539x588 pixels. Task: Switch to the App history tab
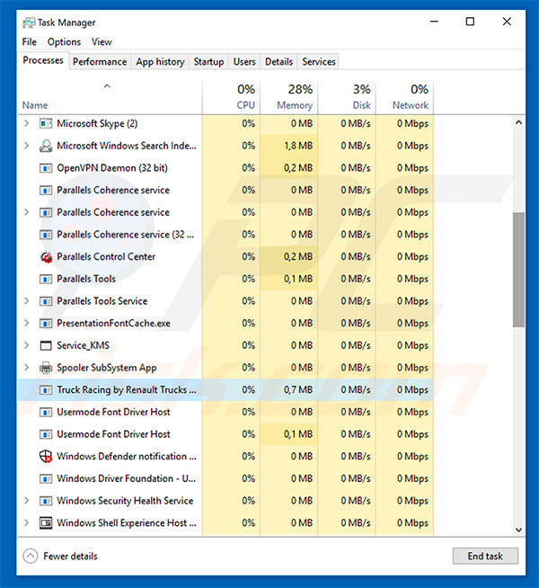pyautogui.click(x=160, y=61)
